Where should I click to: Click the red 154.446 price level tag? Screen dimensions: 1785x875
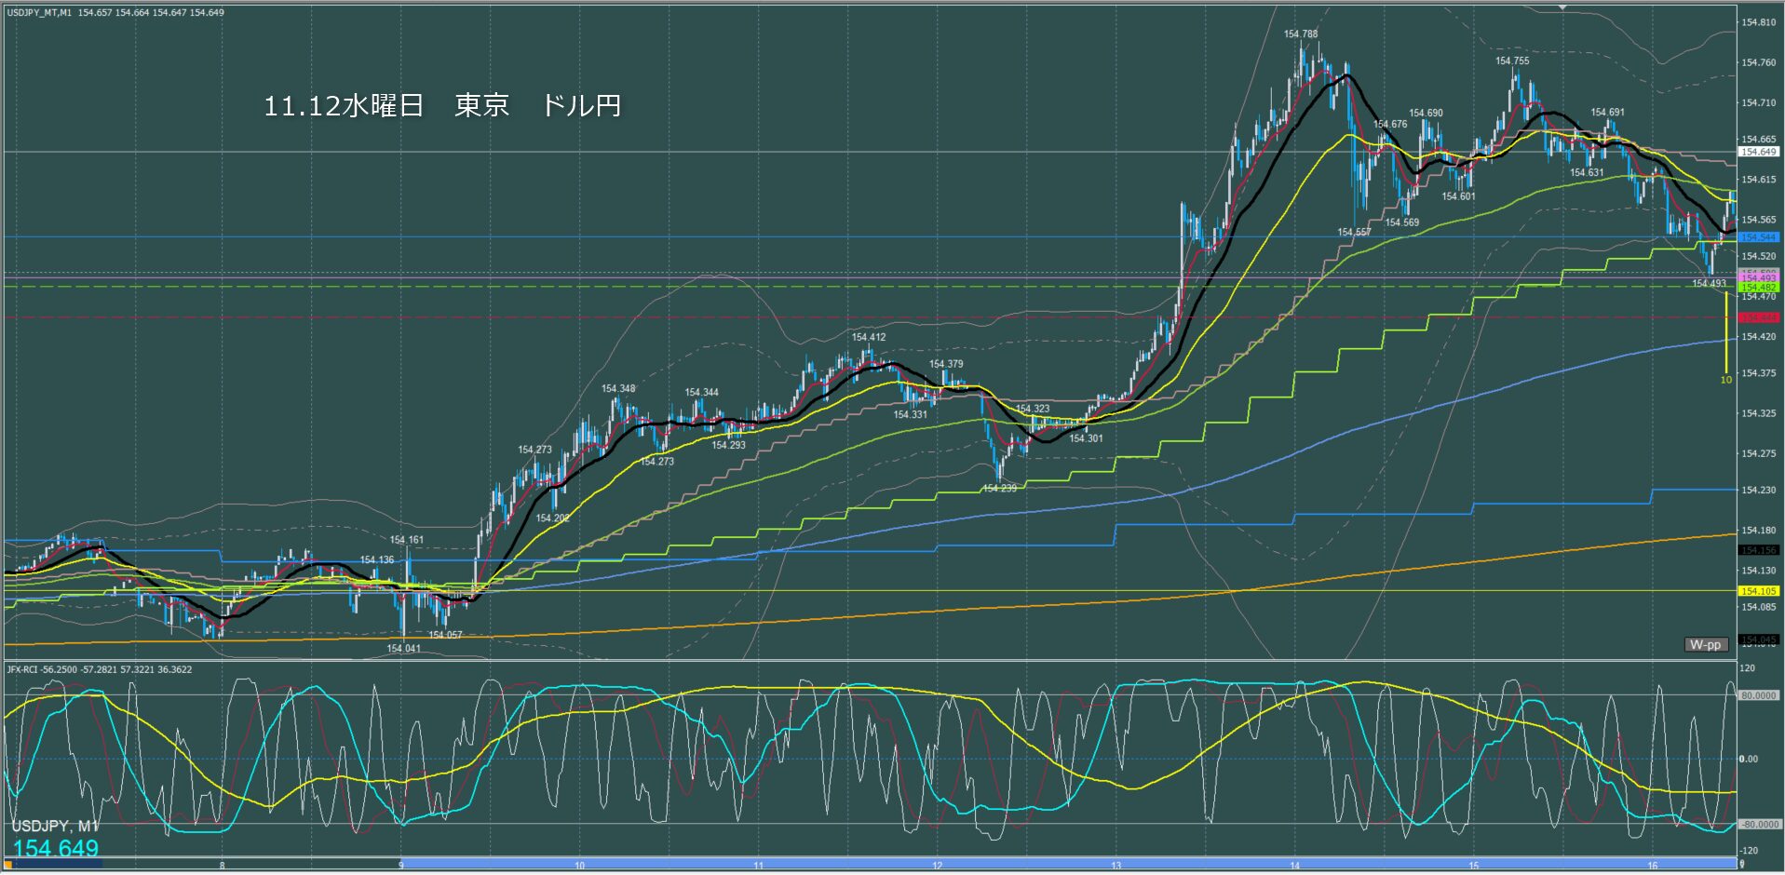click(x=1759, y=318)
